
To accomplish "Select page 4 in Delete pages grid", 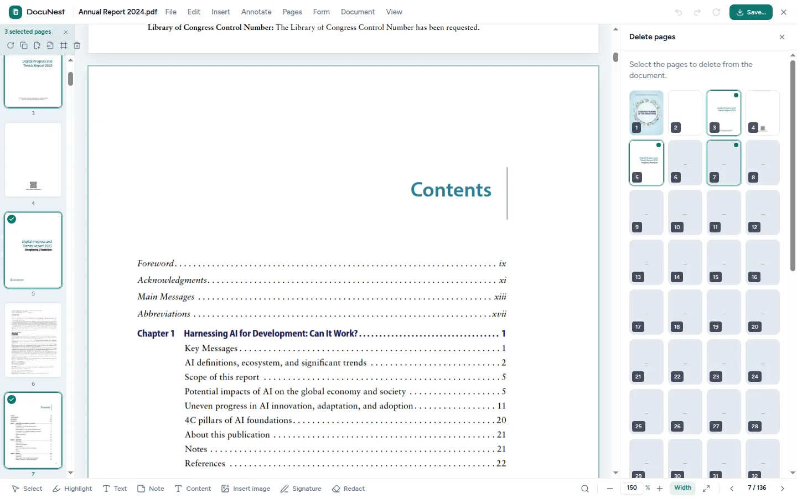I will point(763,113).
